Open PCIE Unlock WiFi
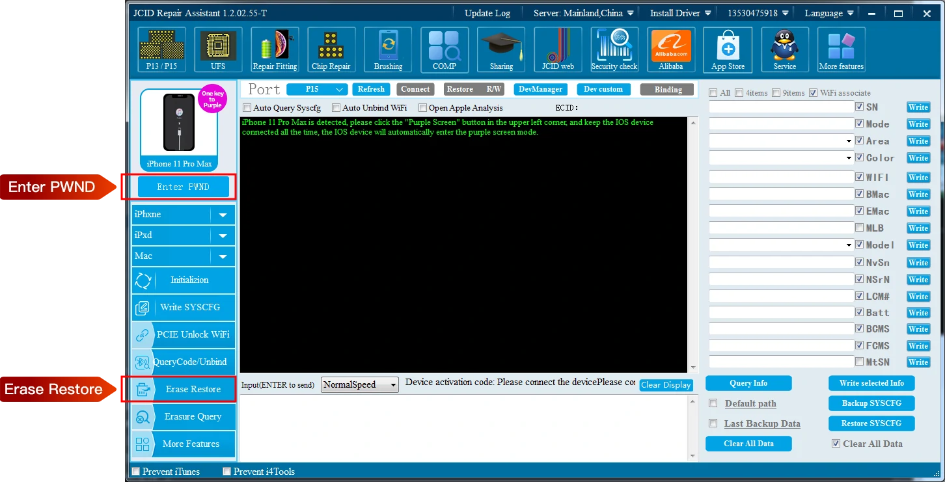This screenshot has height=482, width=945. coord(184,335)
